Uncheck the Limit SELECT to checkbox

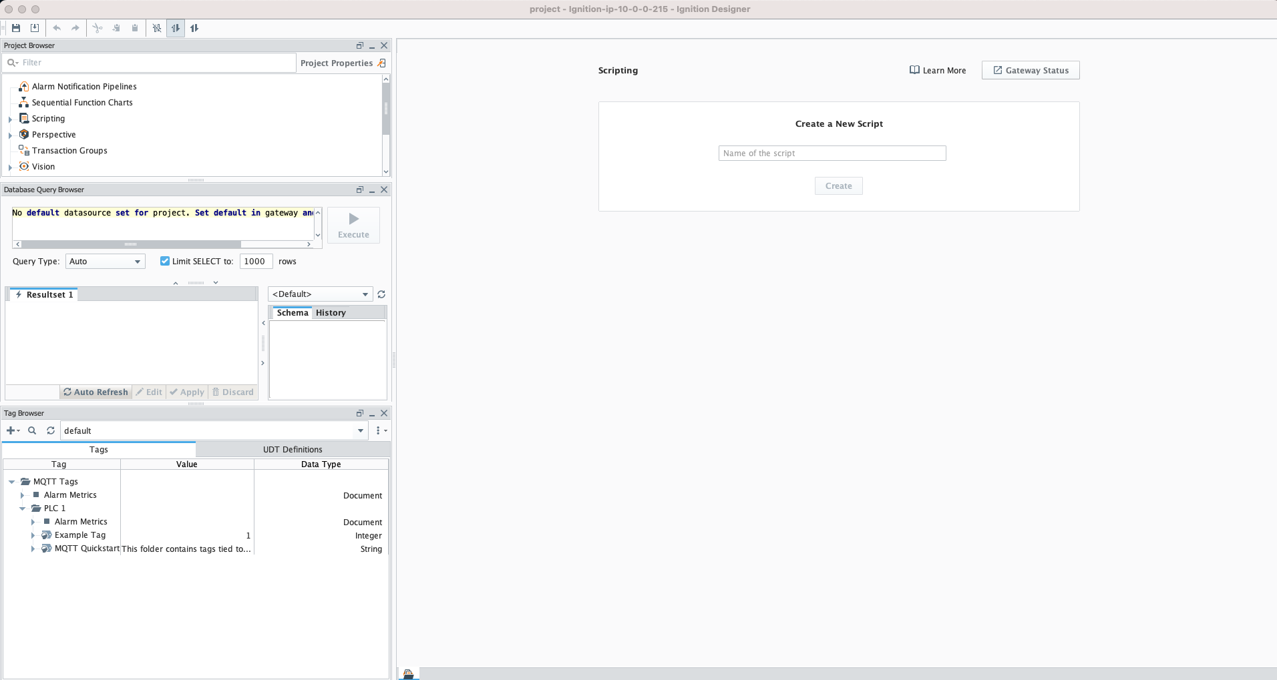click(x=165, y=261)
